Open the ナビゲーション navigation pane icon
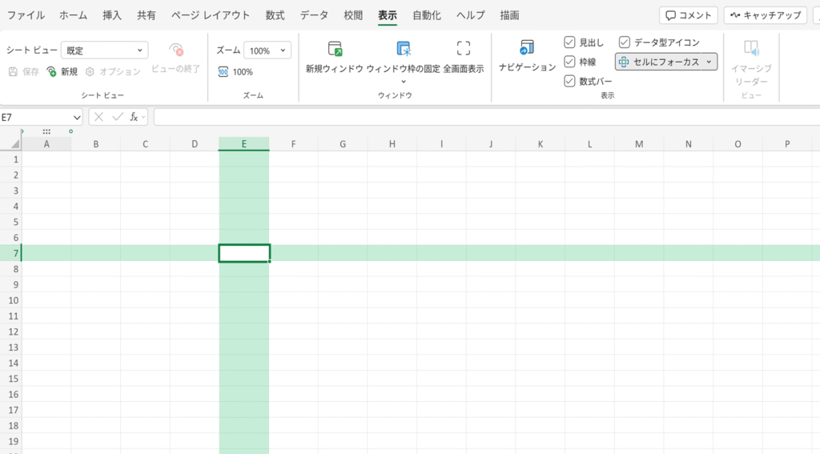 [526, 48]
